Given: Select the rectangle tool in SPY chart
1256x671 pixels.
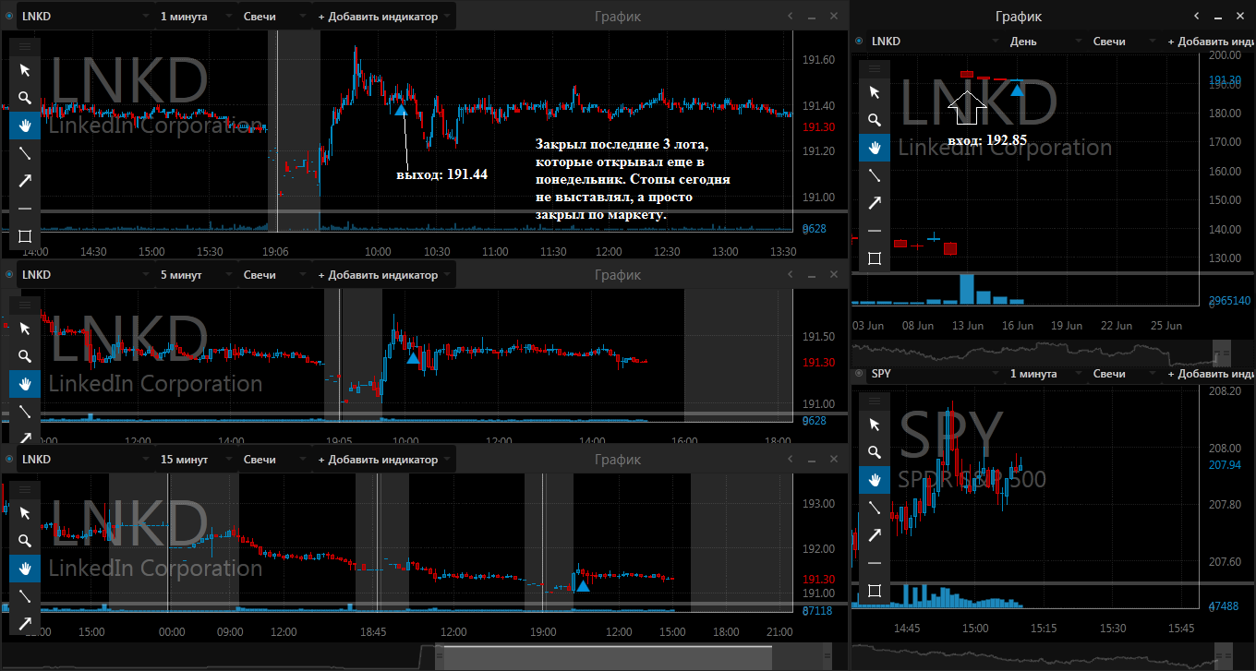Looking at the screenshot, I should click(875, 591).
